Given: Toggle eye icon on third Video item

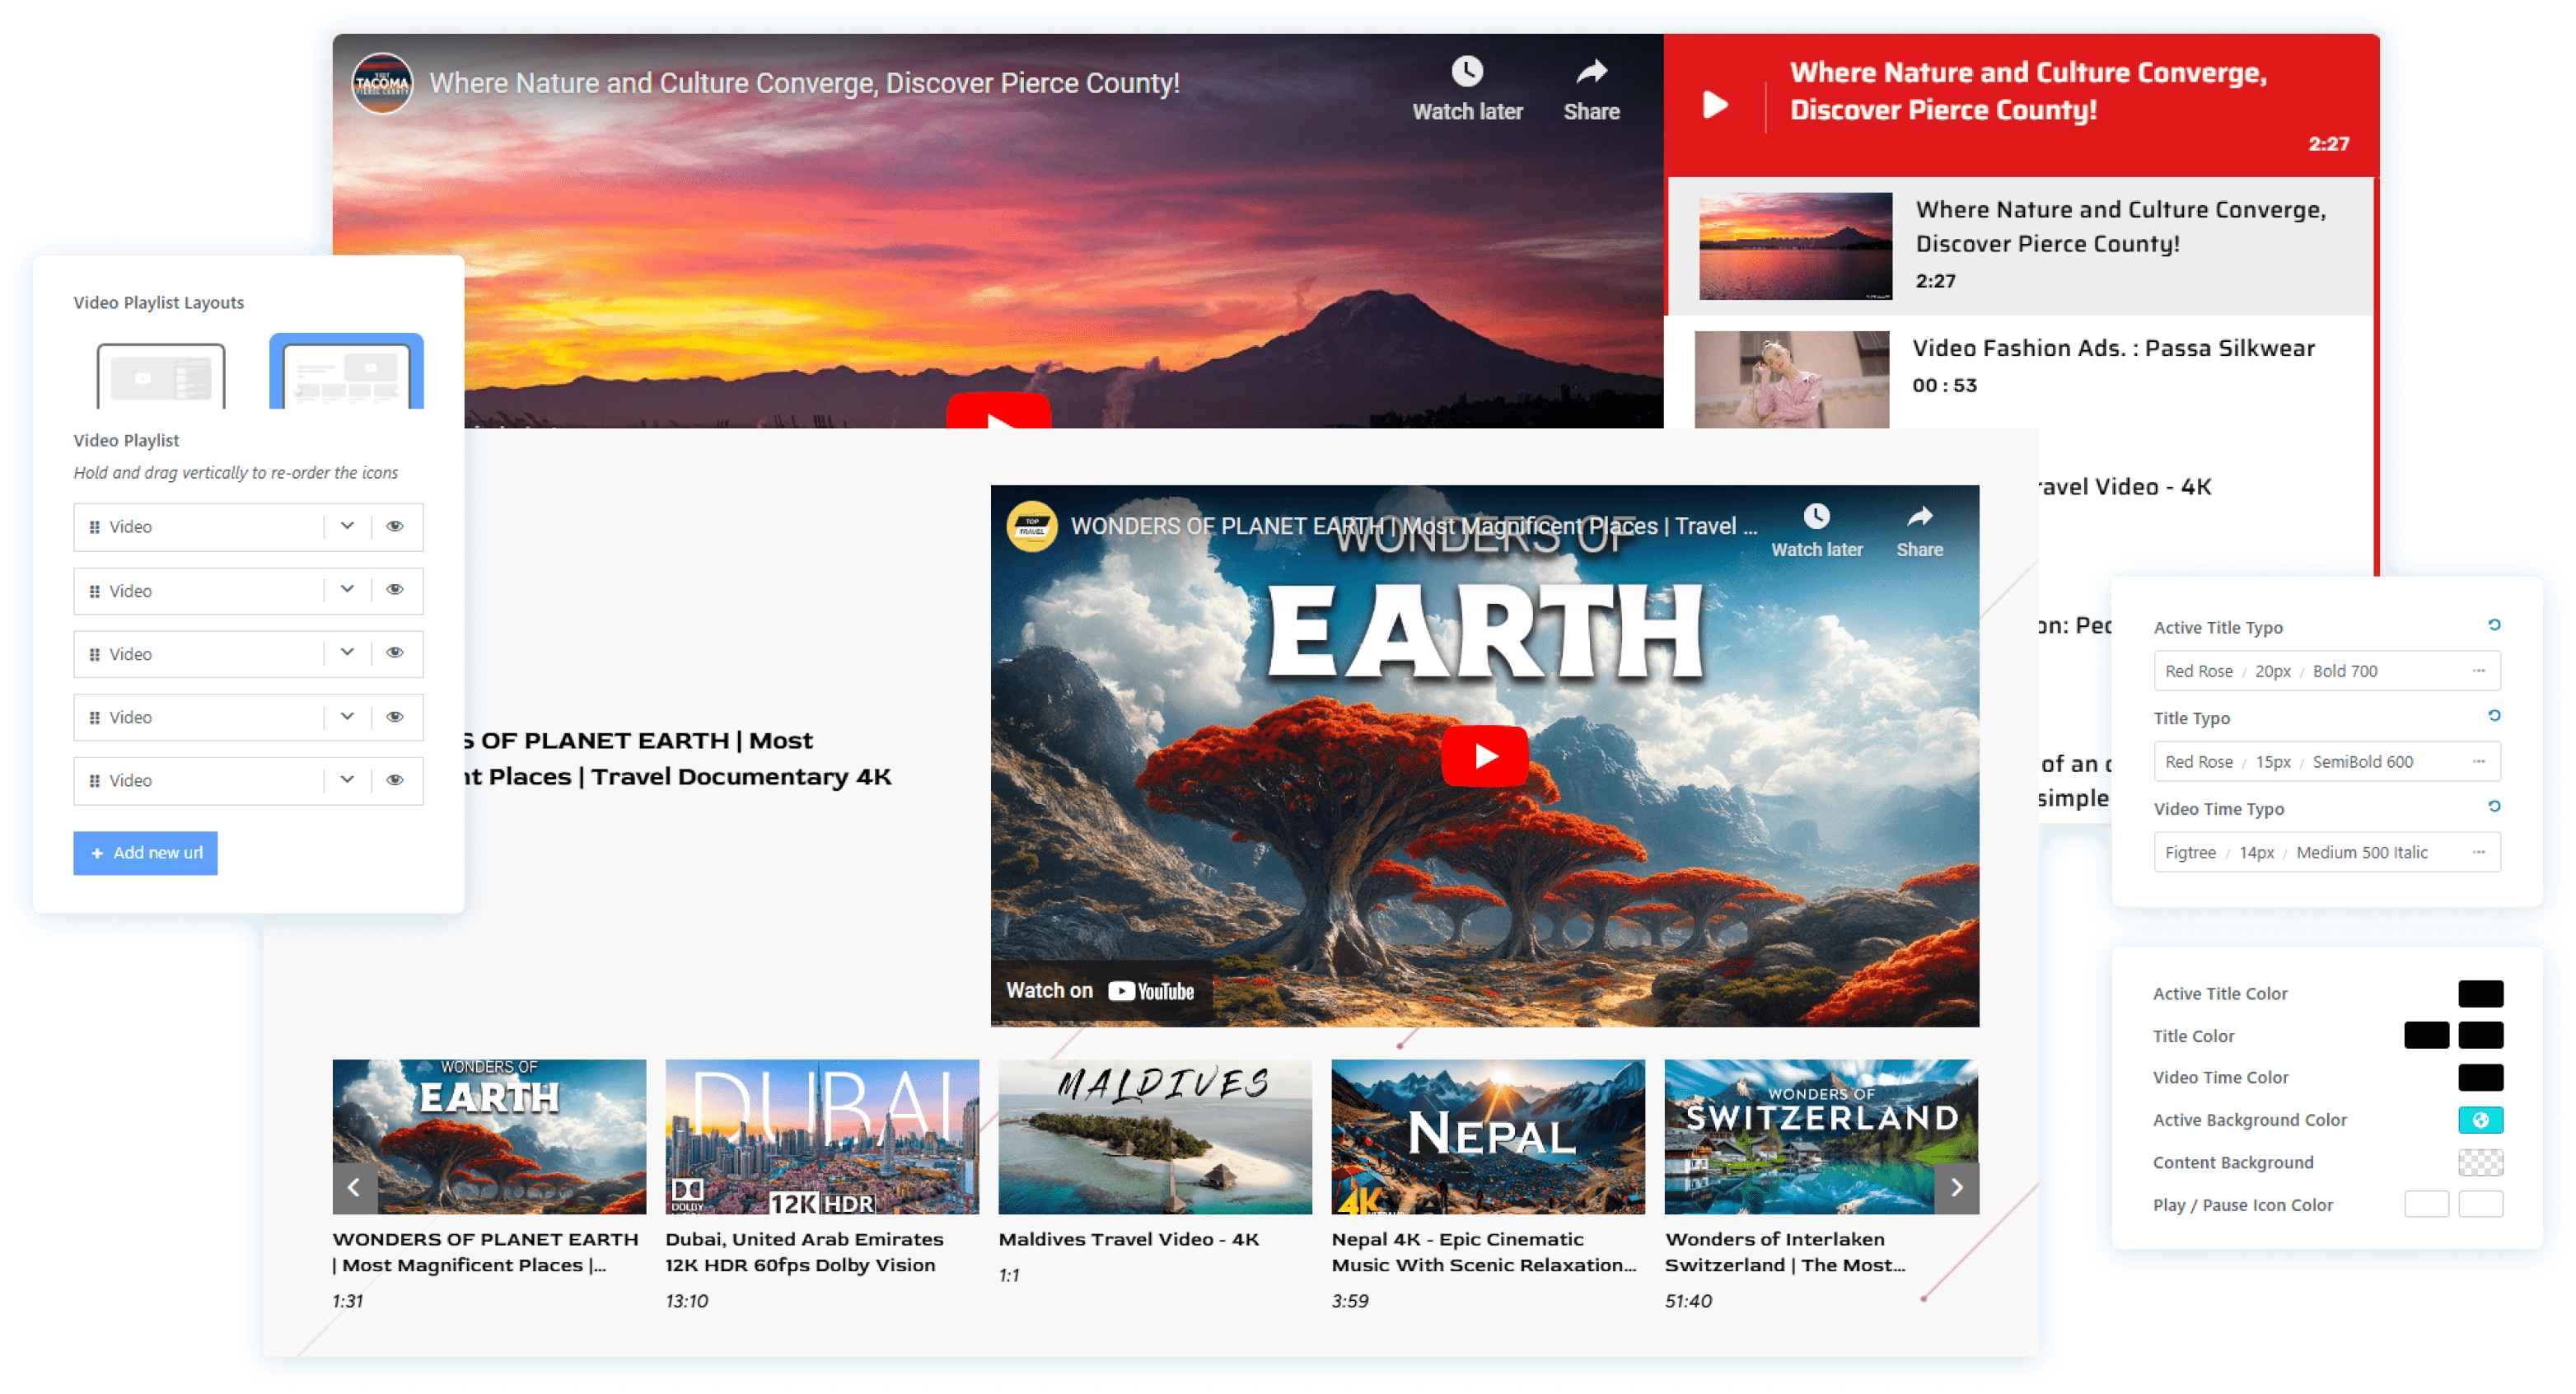Looking at the screenshot, I should click(x=395, y=653).
